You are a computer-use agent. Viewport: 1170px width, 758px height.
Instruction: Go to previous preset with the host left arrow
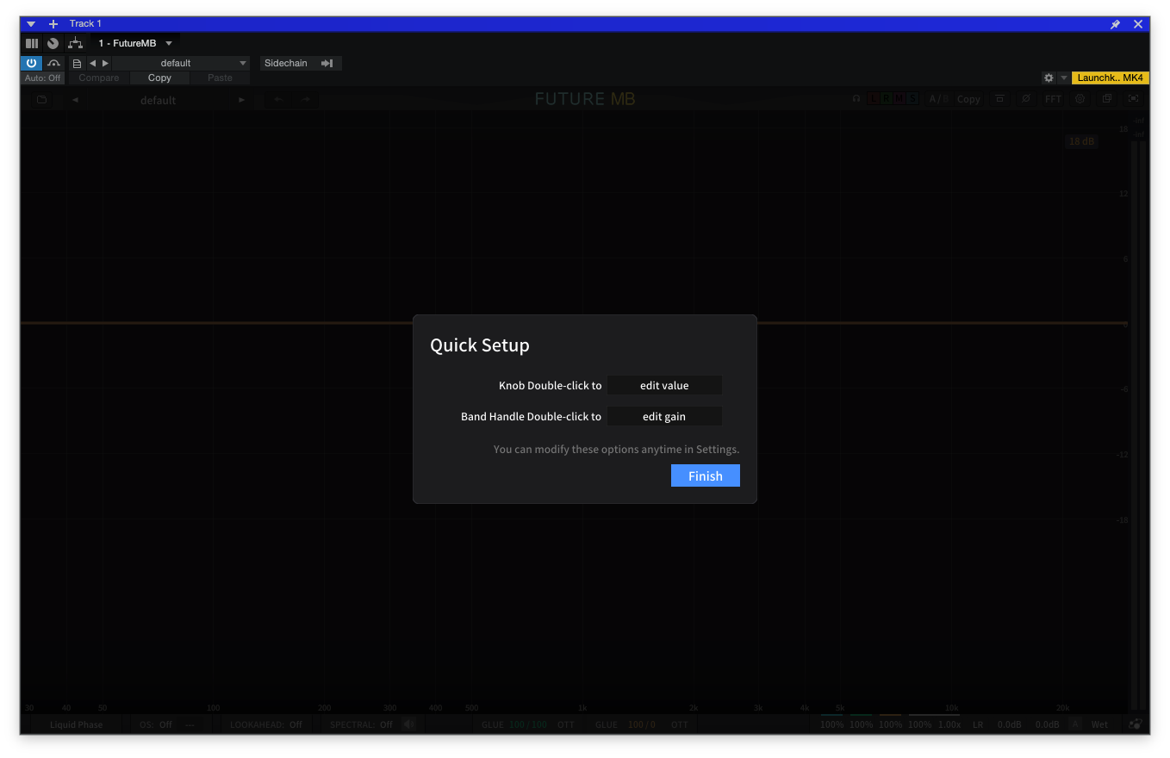click(93, 63)
